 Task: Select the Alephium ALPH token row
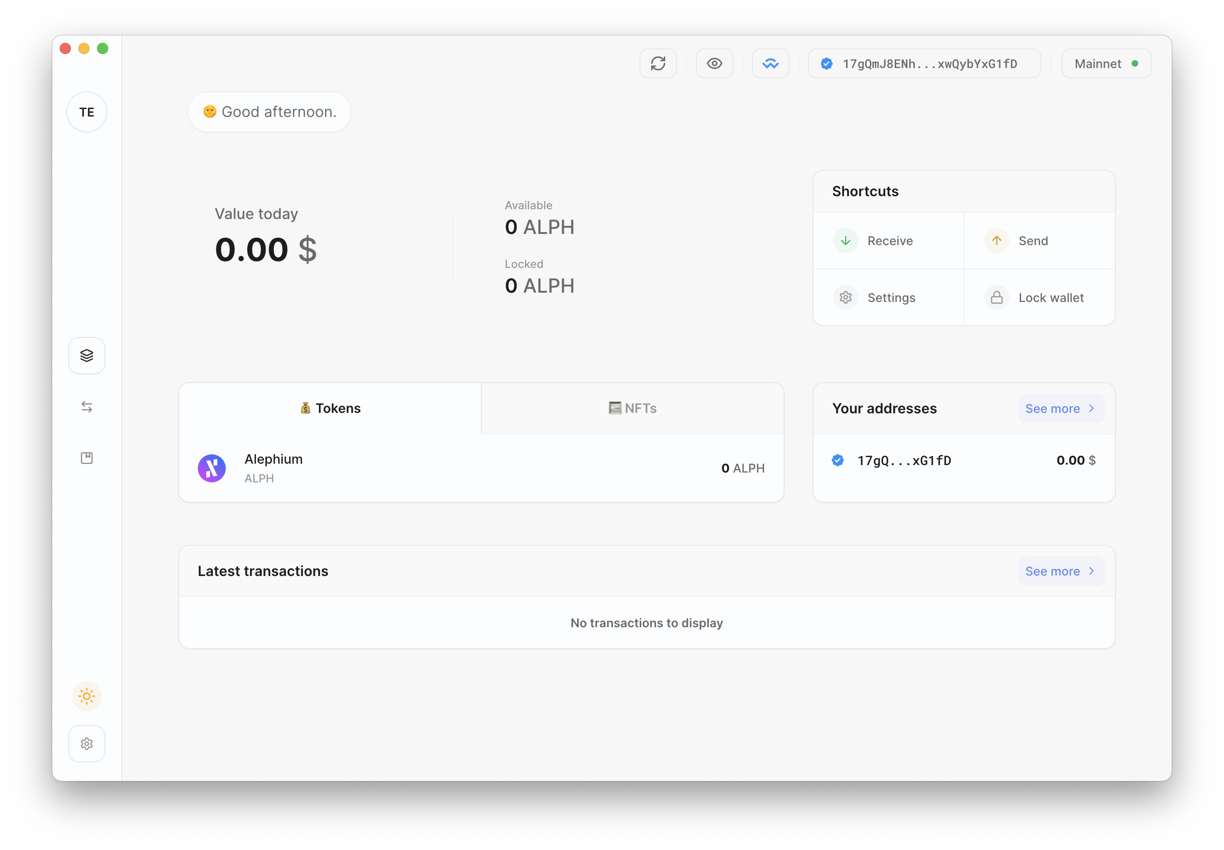481,468
